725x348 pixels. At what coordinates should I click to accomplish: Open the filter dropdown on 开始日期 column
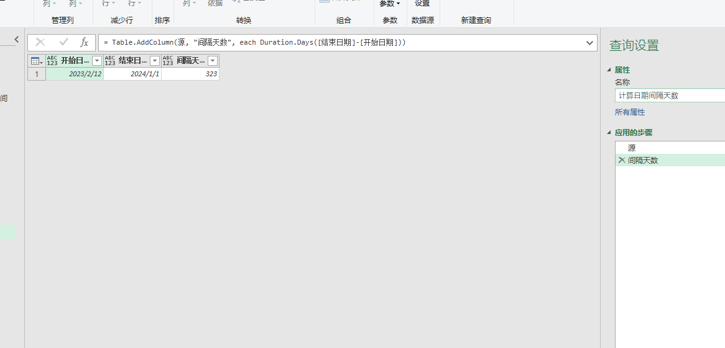tap(97, 61)
